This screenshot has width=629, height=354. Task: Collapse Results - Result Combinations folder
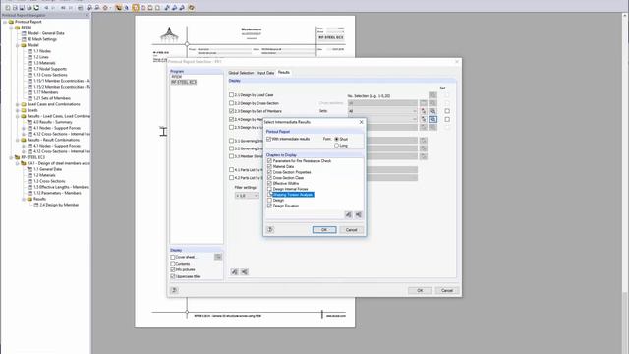18,140
